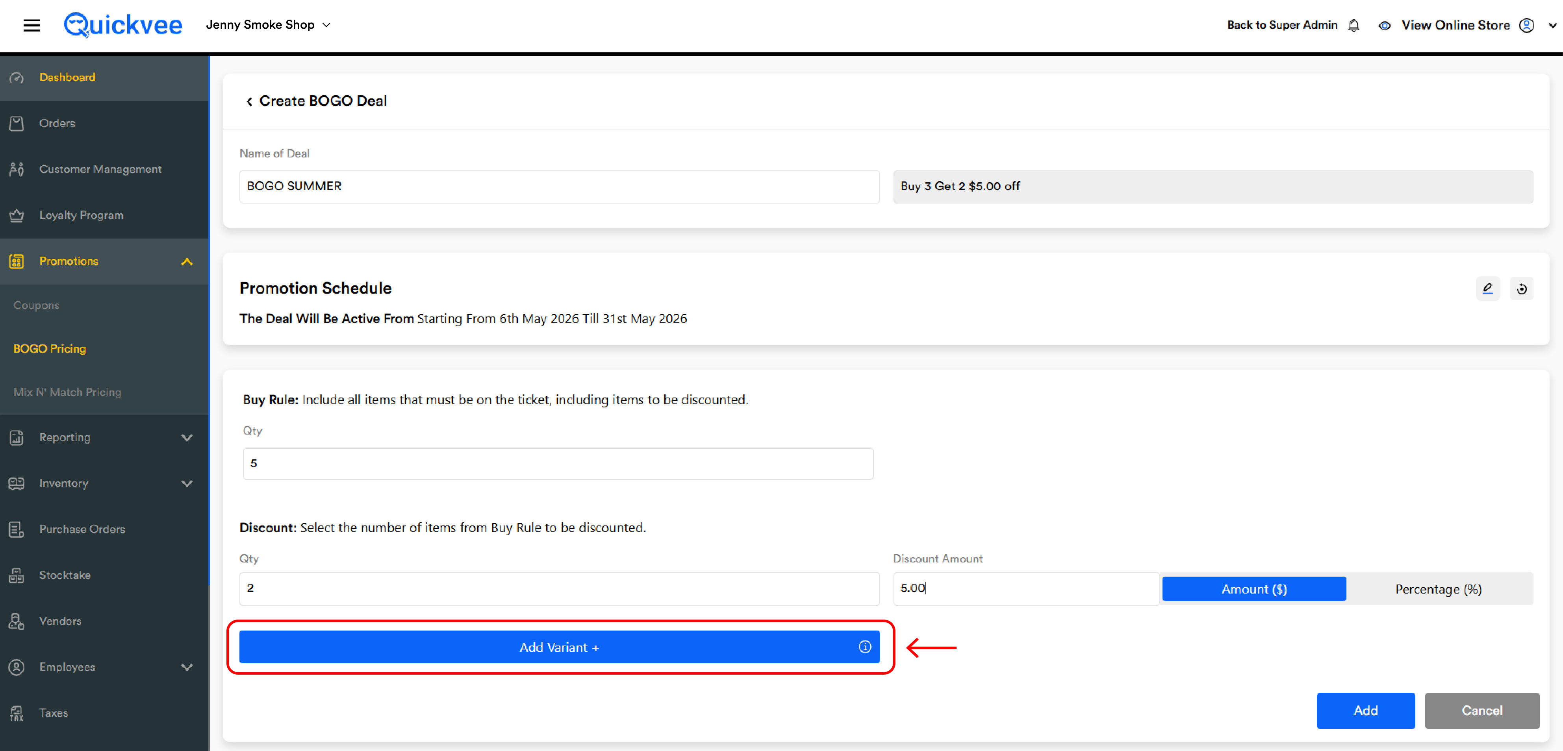Viewport: 1563px width, 751px height.
Task: Click the Add Variant + button
Action: click(559, 647)
